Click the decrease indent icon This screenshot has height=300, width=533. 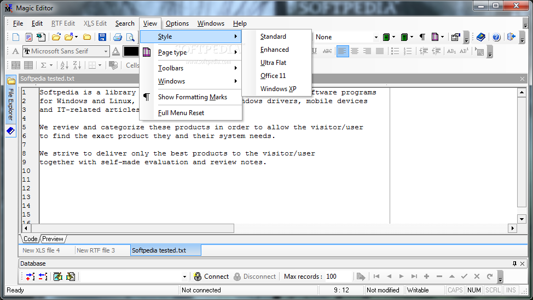click(x=436, y=51)
